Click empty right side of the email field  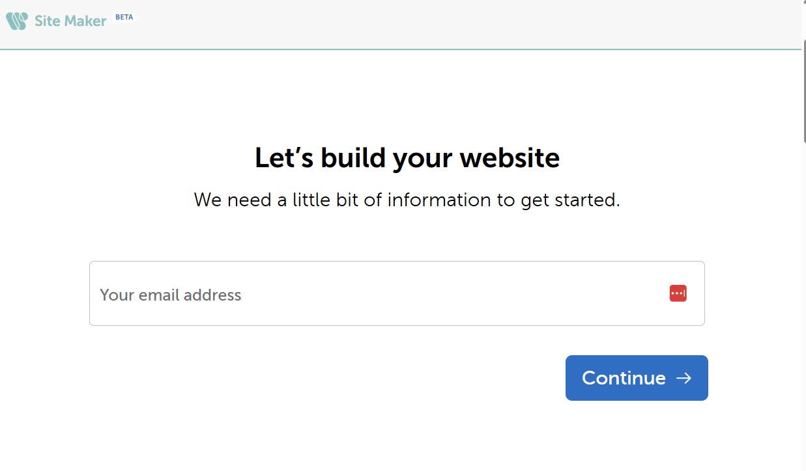tap(554, 293)
